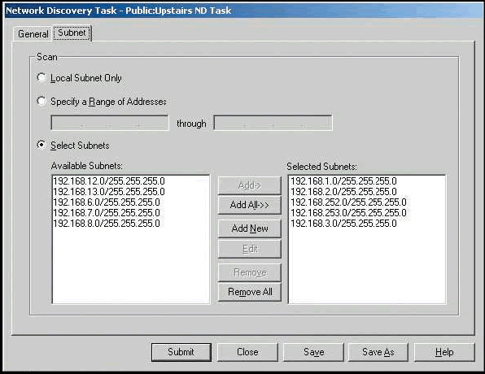Select the Subnet tab
Screen dimensions: 485x374
point(72,33)
